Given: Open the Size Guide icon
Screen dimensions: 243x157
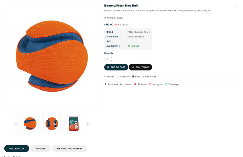Looking at the screenshot, I should [x=143, y=77].
